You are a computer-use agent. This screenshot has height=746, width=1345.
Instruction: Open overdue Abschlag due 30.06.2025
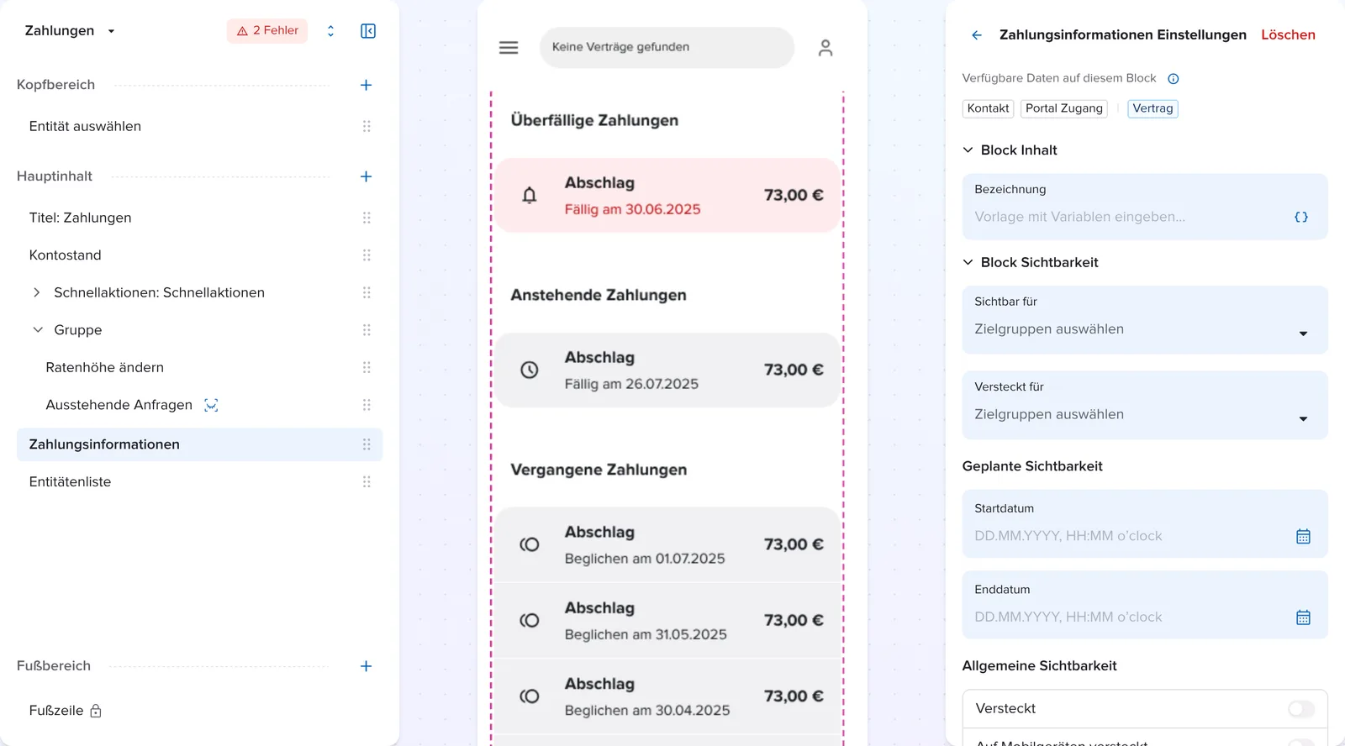[x=668, y=196]
